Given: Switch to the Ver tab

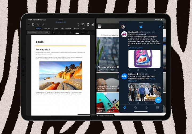Looking at the screenshot, I should (x=84, y=28).
